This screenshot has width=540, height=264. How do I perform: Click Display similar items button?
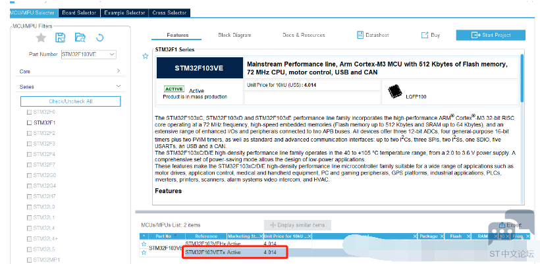point(298,225)
